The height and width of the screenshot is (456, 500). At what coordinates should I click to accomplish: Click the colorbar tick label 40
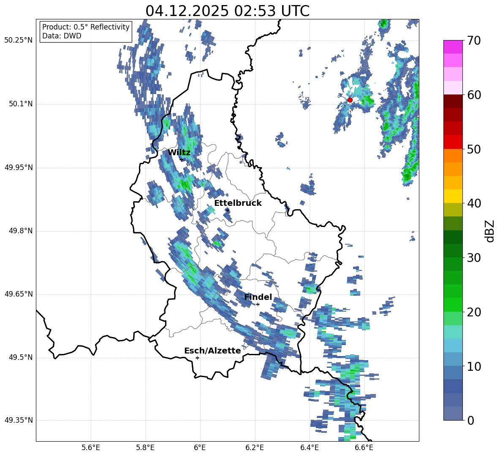474,203
